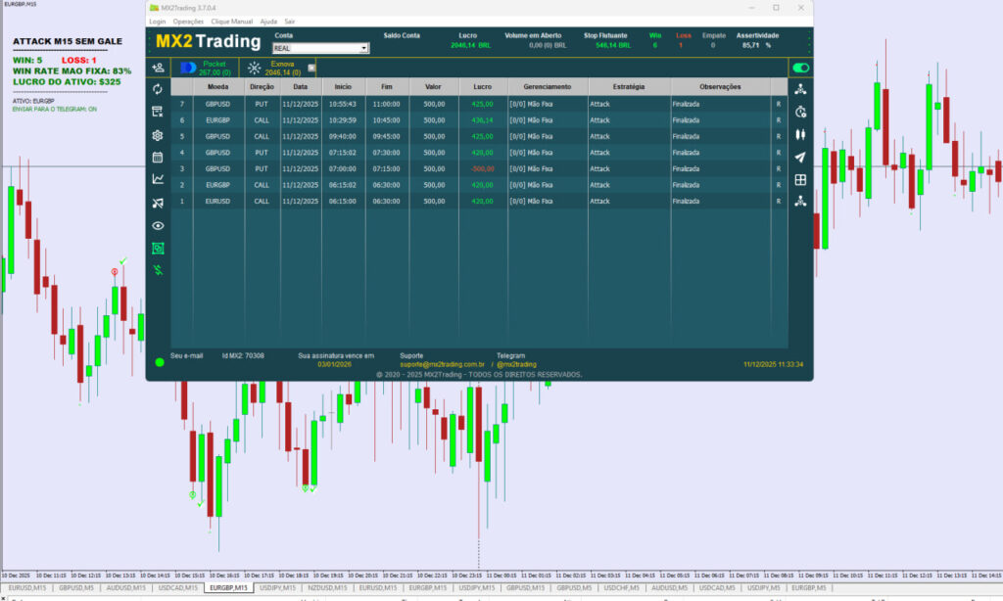Click the muted music note icon
Screen dimensions: 1003x601
click(158, 203)
